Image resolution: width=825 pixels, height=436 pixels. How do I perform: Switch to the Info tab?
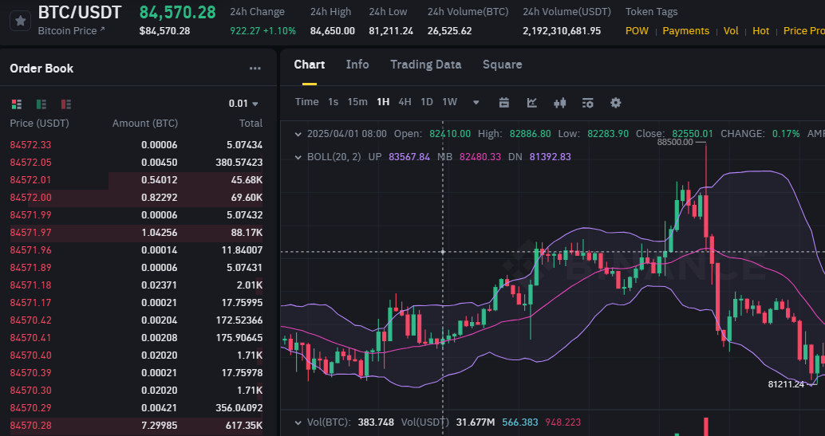click(357, 65)
